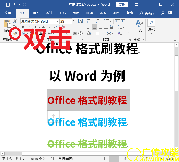The height and width of the screenshot is (162, 179).
Task: Open the 帮助 ribbon tab
Action: [x=130, y=13]
